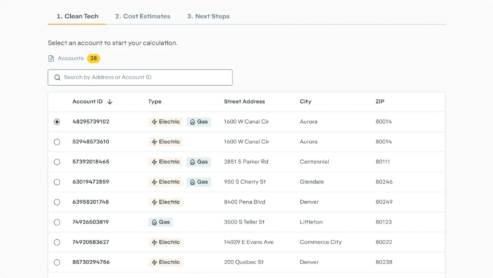Click the Type column header
493x278 pixels.
155,102
